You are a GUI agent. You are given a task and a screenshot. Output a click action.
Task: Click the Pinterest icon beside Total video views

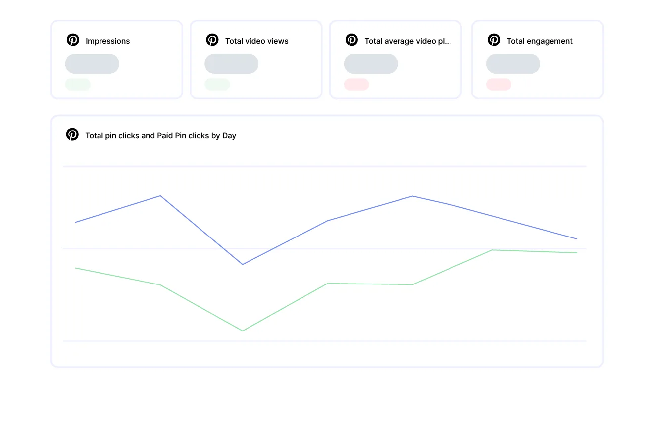tap(212, 40)
